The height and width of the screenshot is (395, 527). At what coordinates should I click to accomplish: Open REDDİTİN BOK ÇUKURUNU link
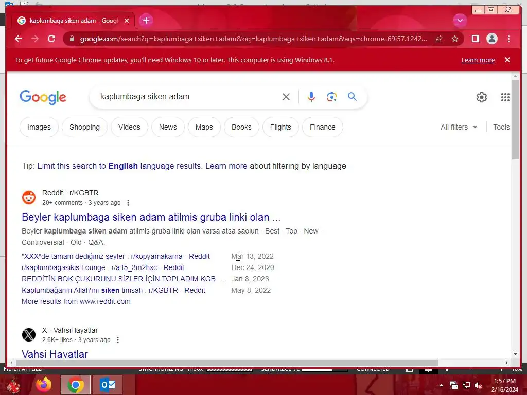click(x=122, y=279)
